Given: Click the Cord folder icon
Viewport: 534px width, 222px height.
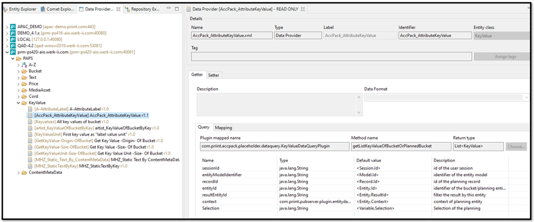Looking at the screenshot, I should 25,96.
